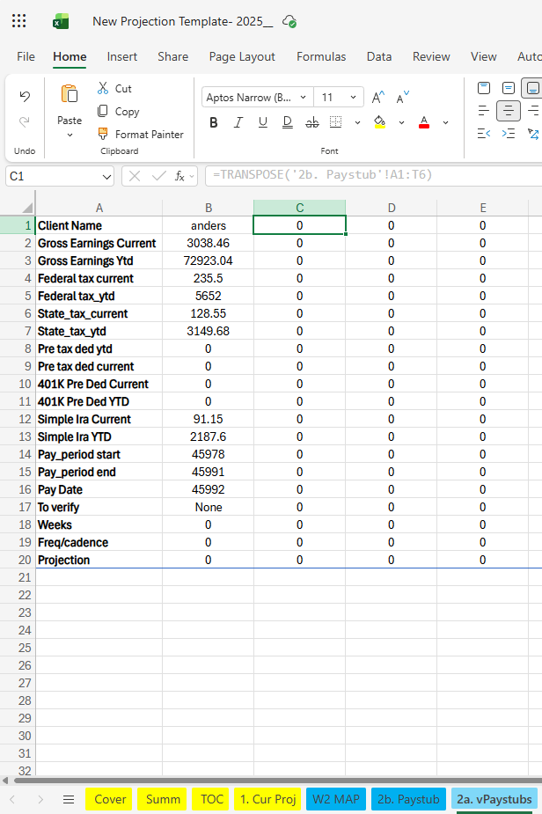542x814 pixels.
Task: Open the W2 MAP sheet
Action: [x=336, y=799]
